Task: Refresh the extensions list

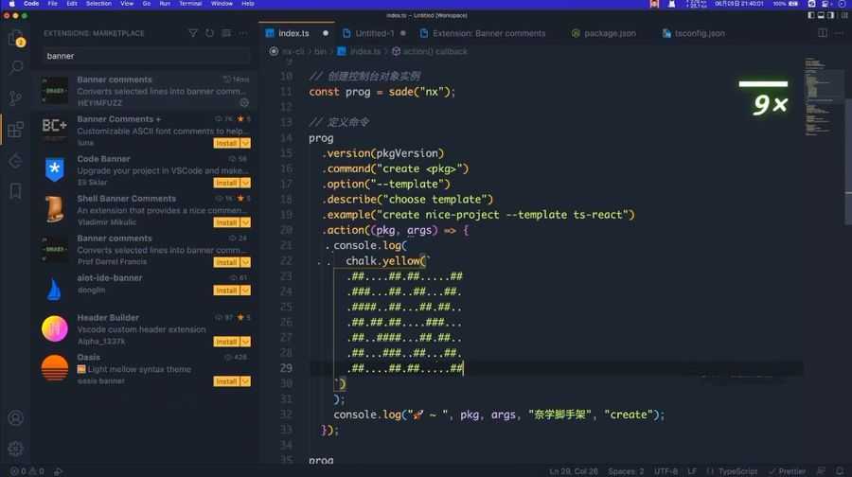Action: point(210,33)
